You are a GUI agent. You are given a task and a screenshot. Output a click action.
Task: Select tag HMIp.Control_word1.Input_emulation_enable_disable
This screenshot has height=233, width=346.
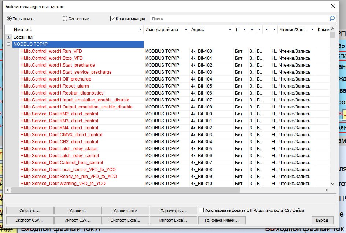75,100
